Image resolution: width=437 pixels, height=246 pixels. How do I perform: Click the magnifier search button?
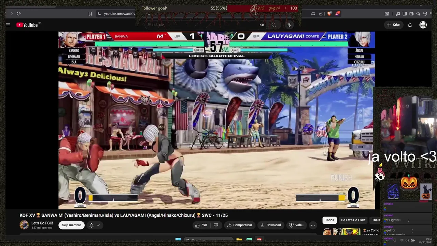coord(273,25)
